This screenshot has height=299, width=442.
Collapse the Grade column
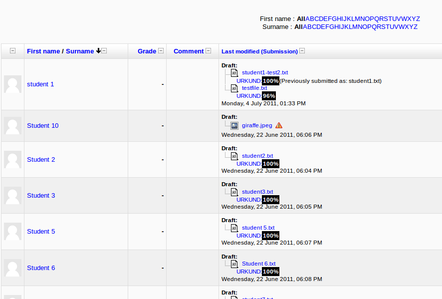click(x=161, y=51)
